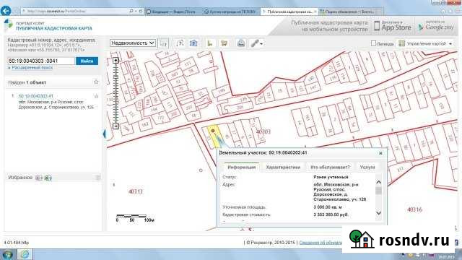Open the 'Услуги' tab in popup

pos(367,167)
